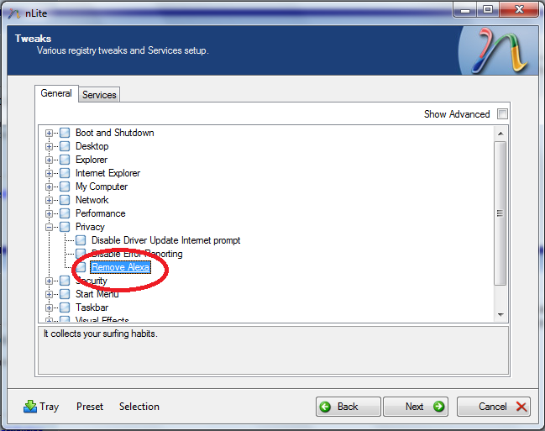Expand the Desktop tree node
The height and width of the screenshot is (431, 545).
tap(49, 146)
